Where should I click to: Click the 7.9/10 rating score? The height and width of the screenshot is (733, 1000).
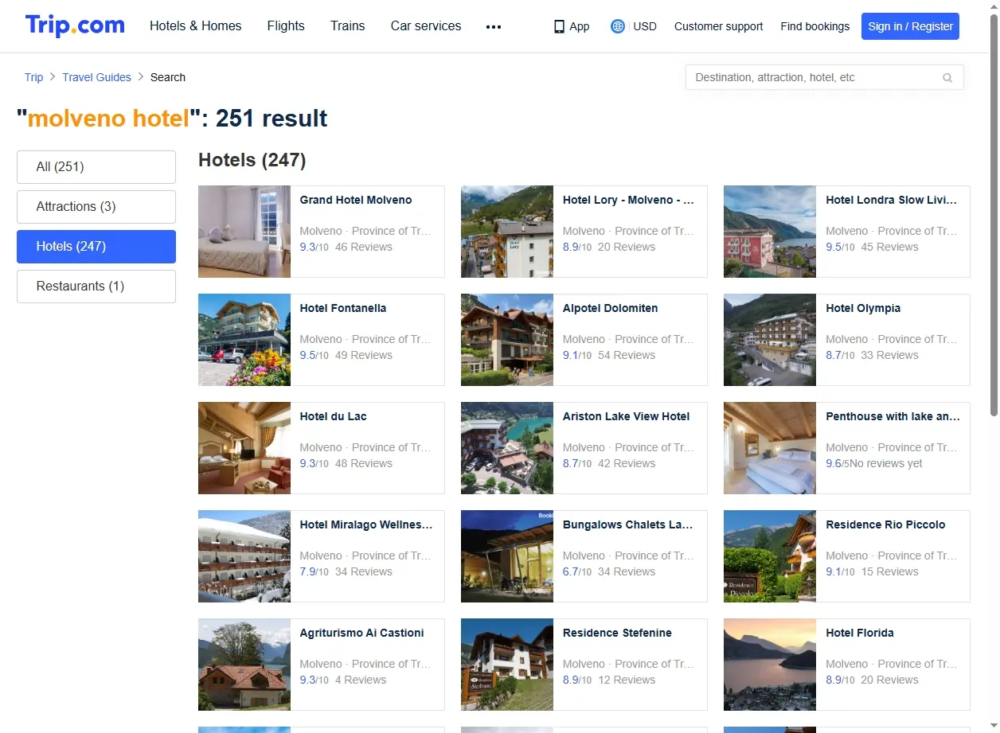(x=314, y=571)
